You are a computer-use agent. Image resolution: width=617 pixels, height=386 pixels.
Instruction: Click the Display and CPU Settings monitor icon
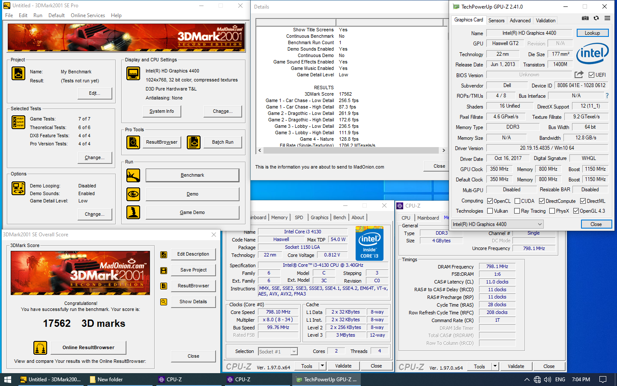coord(133,73)
